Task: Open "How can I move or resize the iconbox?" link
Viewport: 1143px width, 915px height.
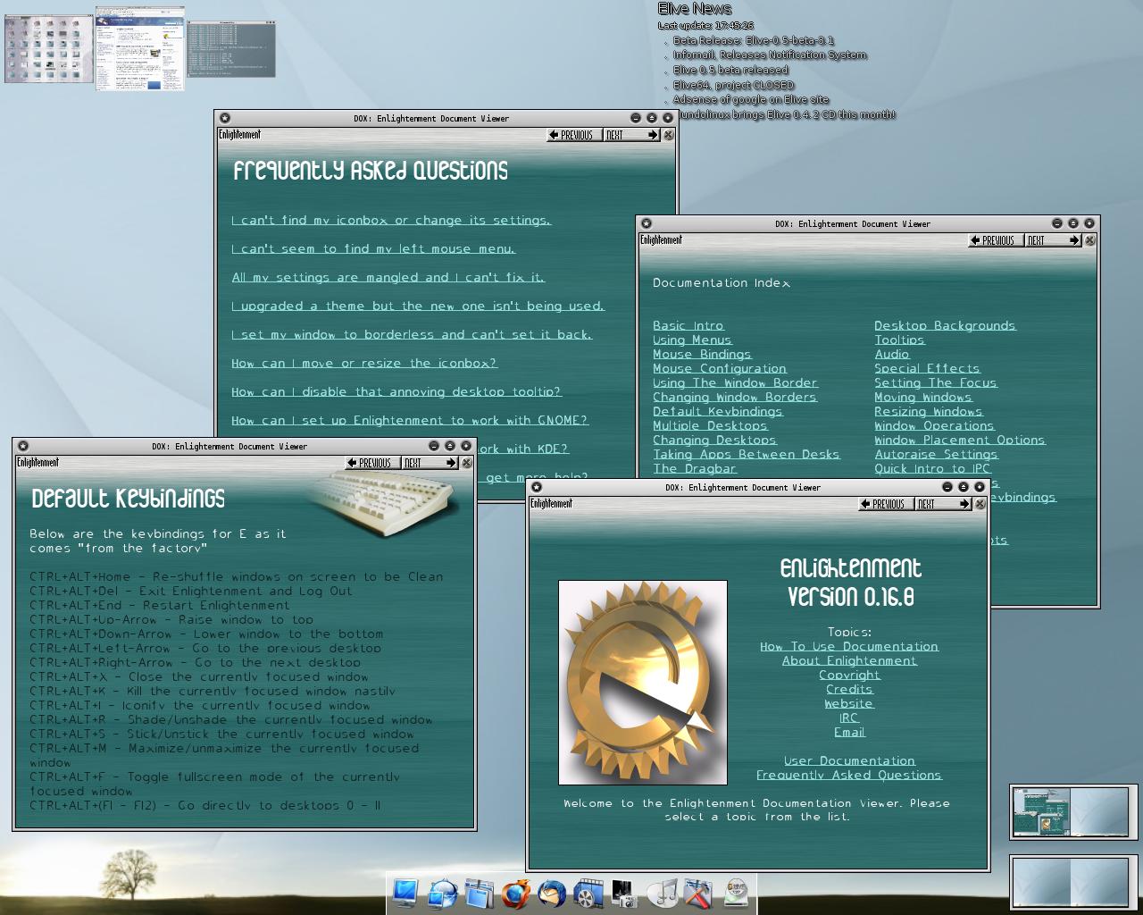Action: click(364, 364)
